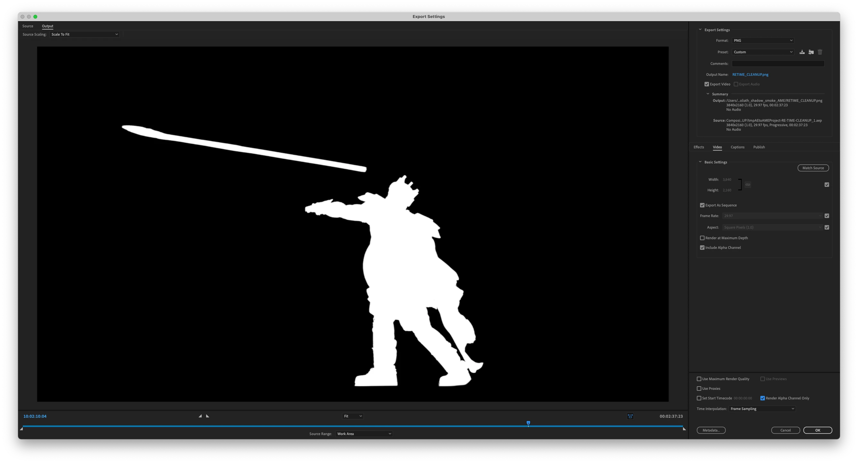Viewport: 858px width, 463px height.
Task: Click the aspect ratio correction icon
Action: 630,416
